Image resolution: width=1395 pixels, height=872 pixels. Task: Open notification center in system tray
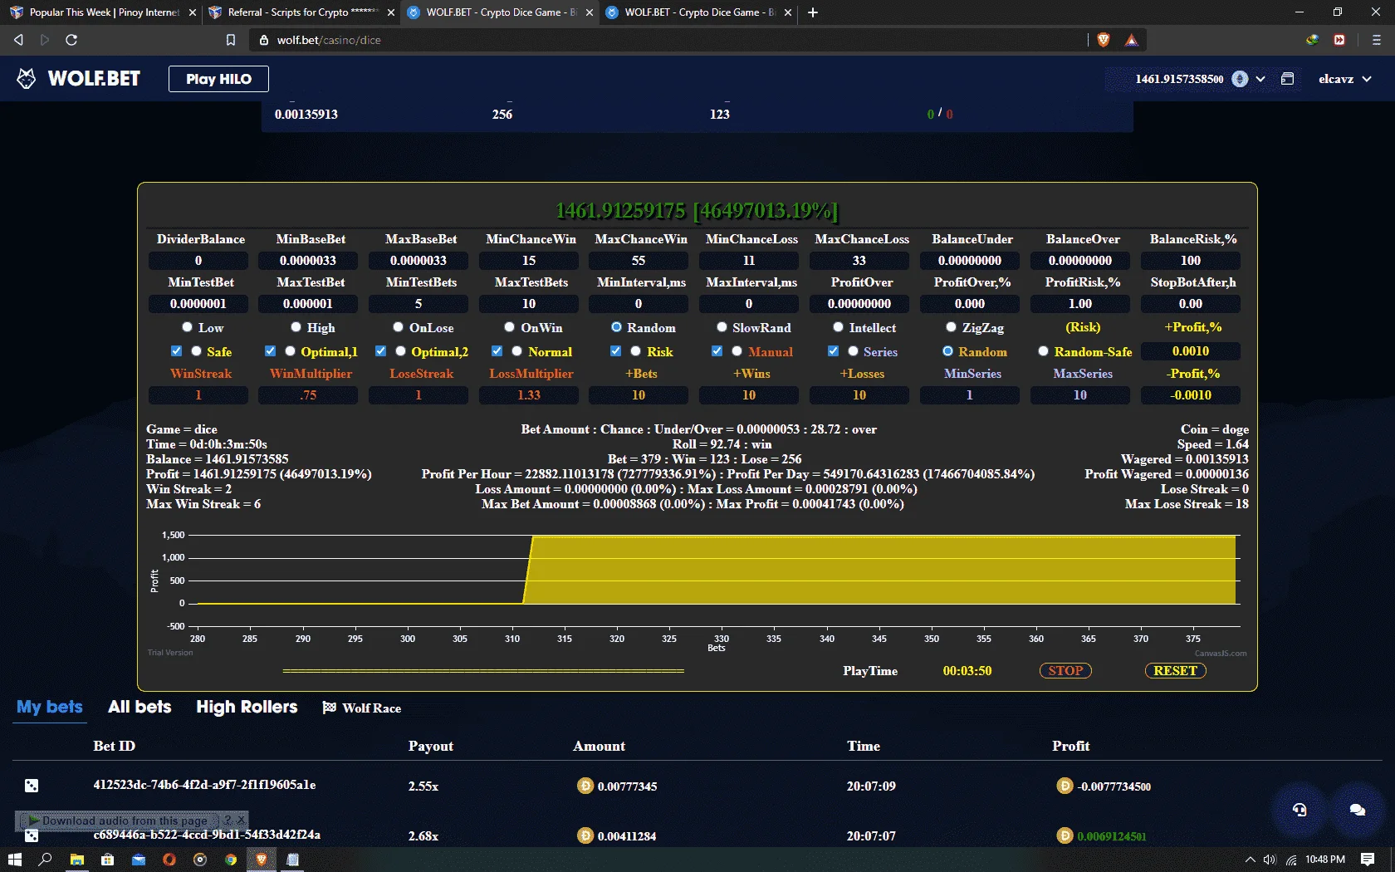[x=1368, y=860]
